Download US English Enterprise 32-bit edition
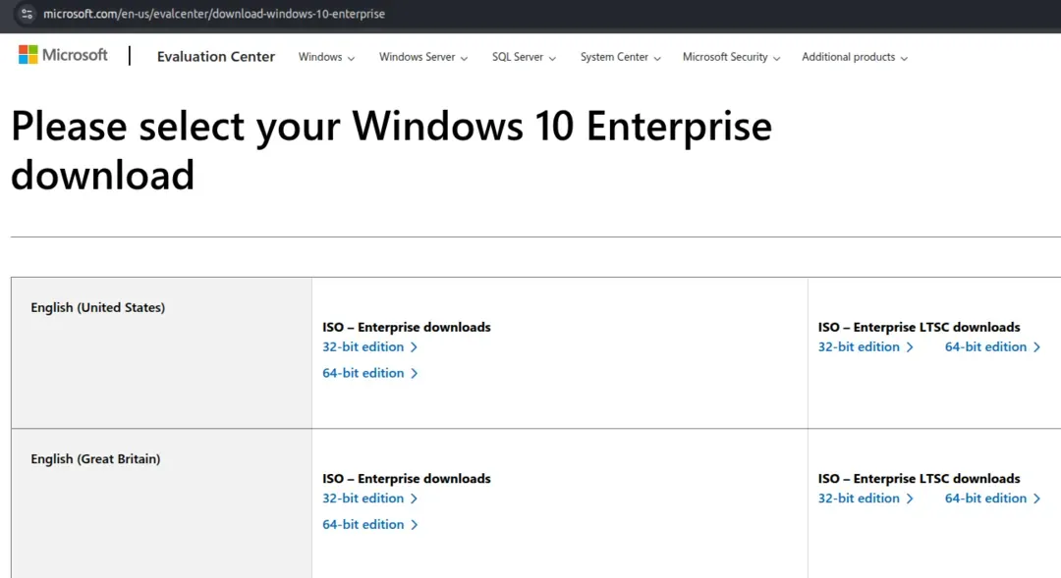The width and height of the screenshot is (1061, 578). pyautogui.click(x=369, y=347)
